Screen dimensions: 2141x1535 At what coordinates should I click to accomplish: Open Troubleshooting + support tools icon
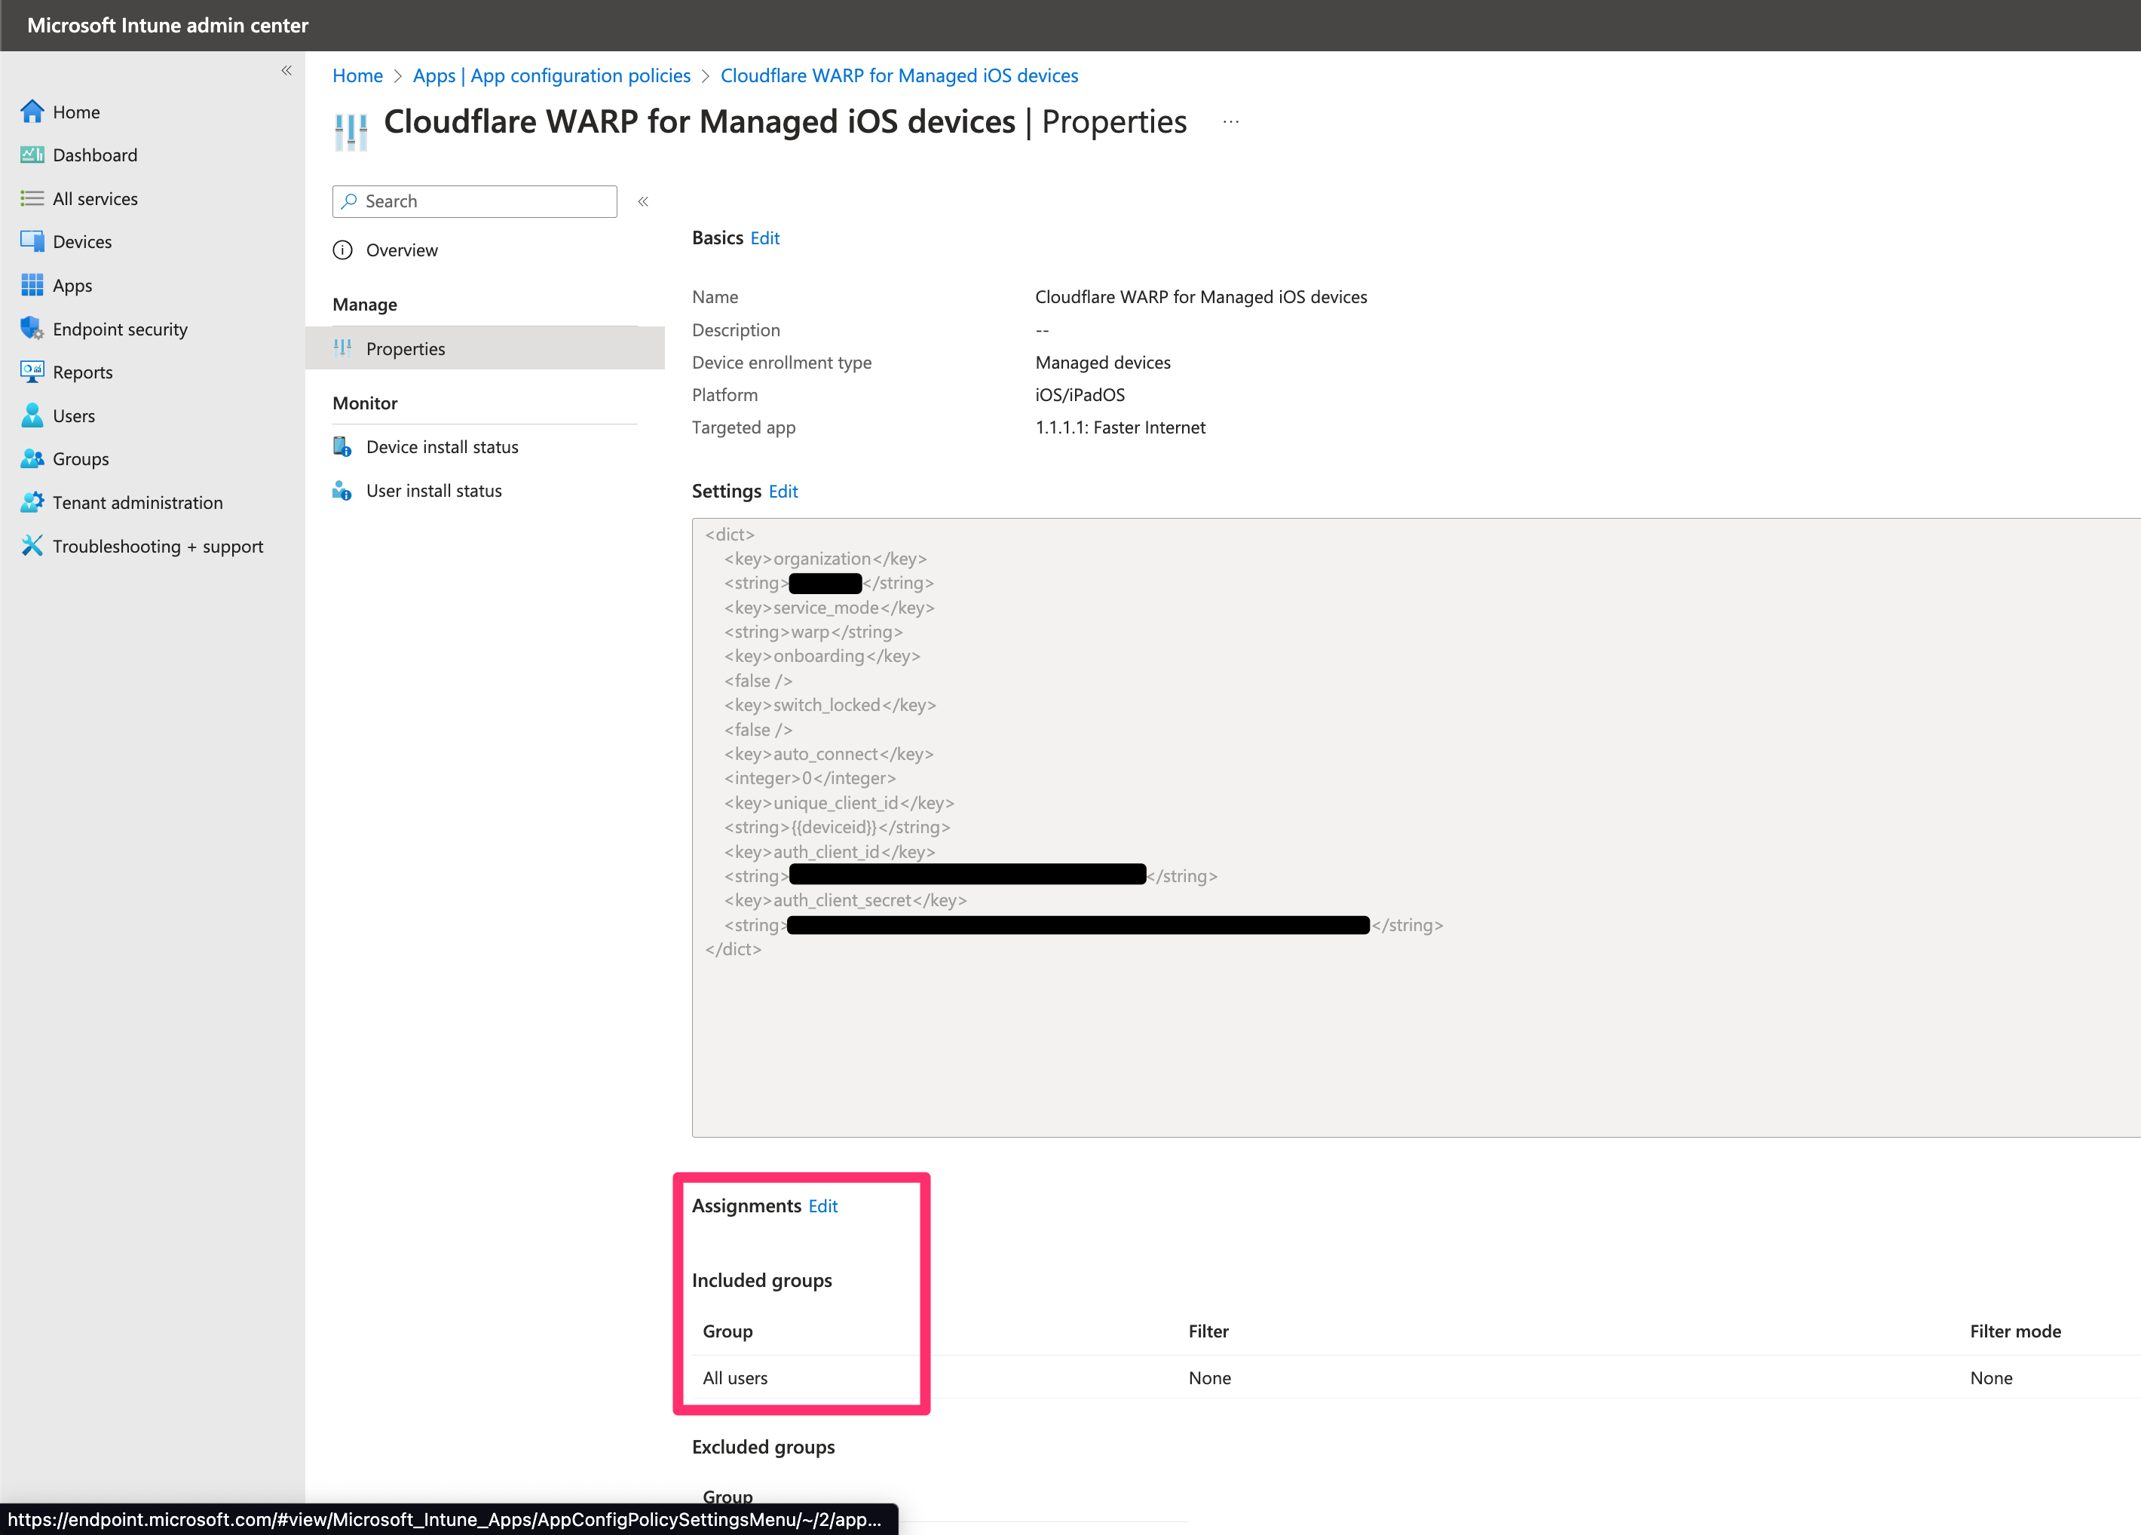[x=32, y=546]
